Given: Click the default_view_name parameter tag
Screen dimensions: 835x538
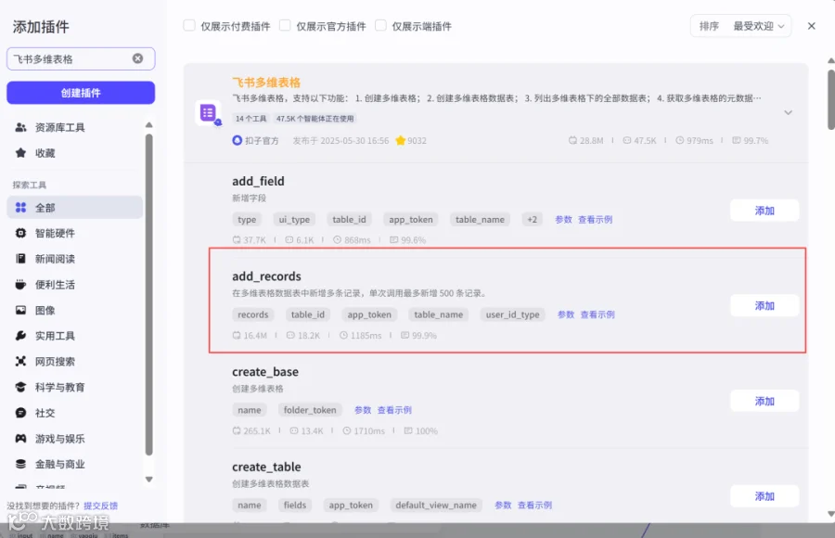Looking at the screenshot, I should click(x=436, y=505).
